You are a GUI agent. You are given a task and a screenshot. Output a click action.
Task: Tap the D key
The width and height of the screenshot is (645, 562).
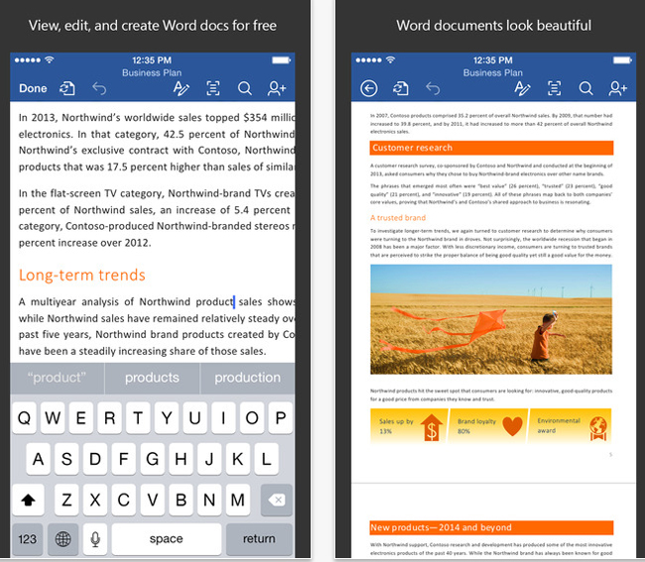95,459
